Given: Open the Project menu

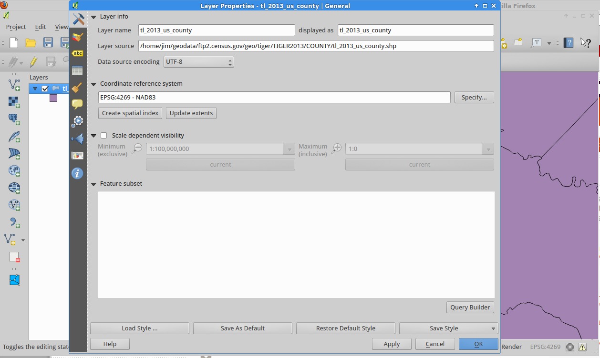Looking at the screenshot, I should [16, 27].
